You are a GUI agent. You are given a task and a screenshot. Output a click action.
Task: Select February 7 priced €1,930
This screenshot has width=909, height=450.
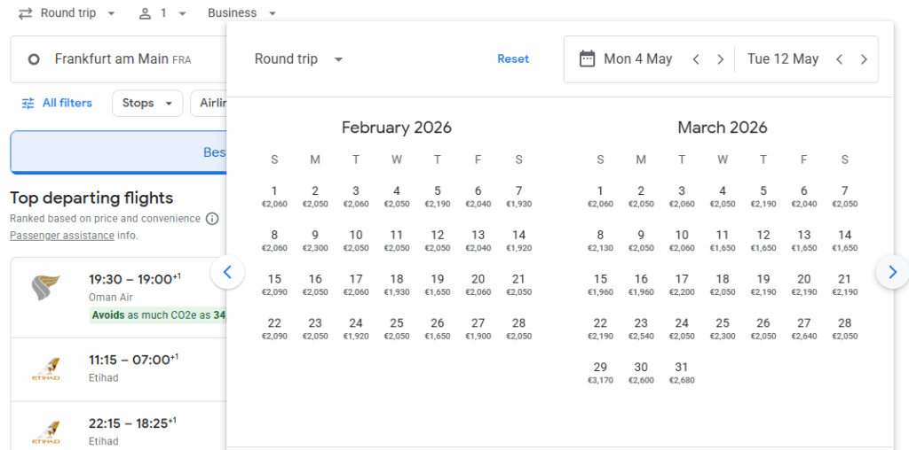[518, 197]
